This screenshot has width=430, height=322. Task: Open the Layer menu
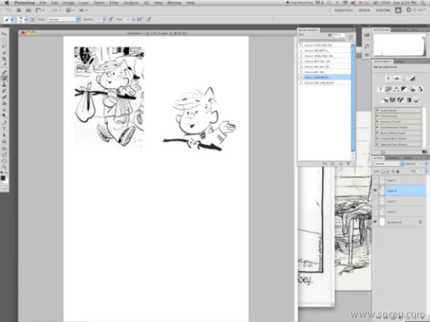click(x=83, y=3)
